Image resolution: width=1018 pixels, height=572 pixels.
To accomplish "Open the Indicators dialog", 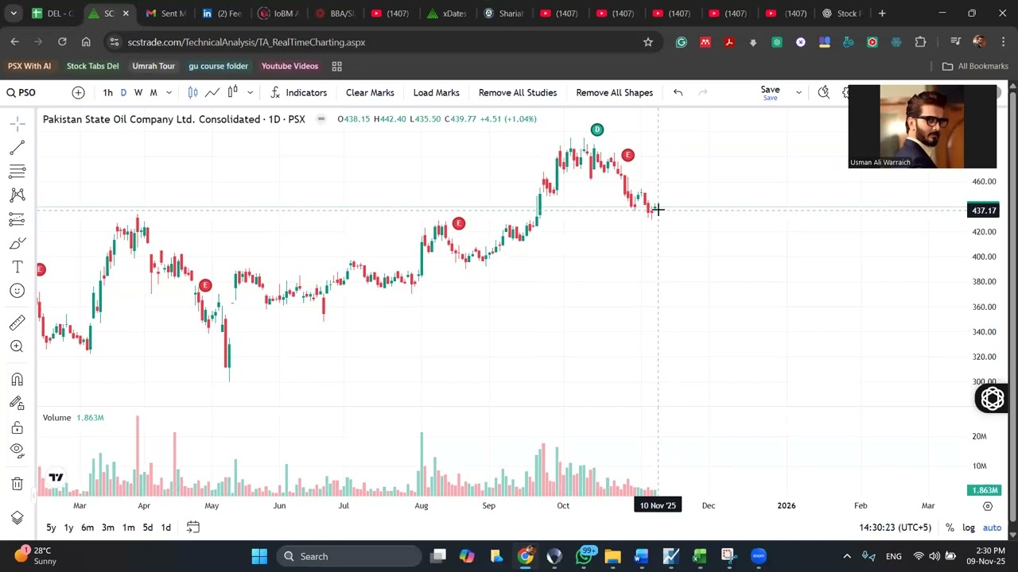I will pyautogui.click(x=299, y=93).
